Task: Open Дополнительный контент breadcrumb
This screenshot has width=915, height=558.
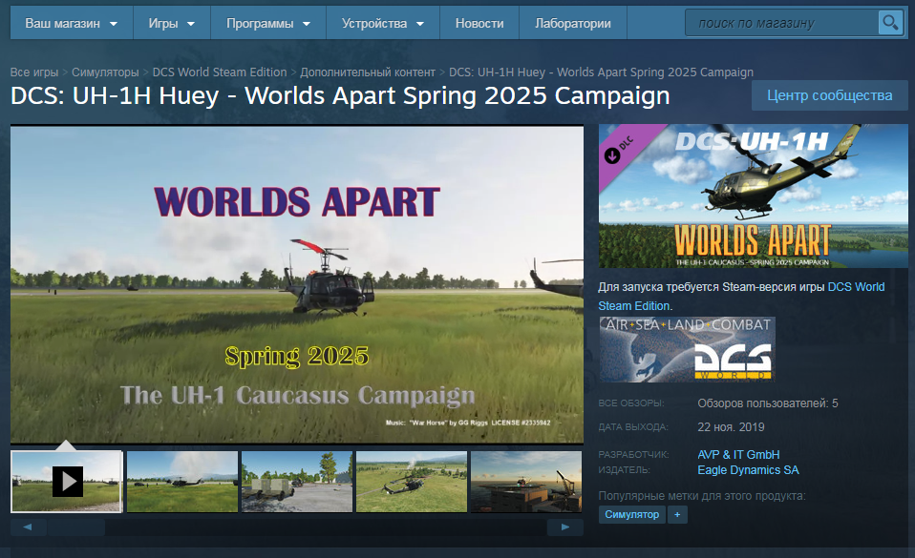Action: [368, 72]
